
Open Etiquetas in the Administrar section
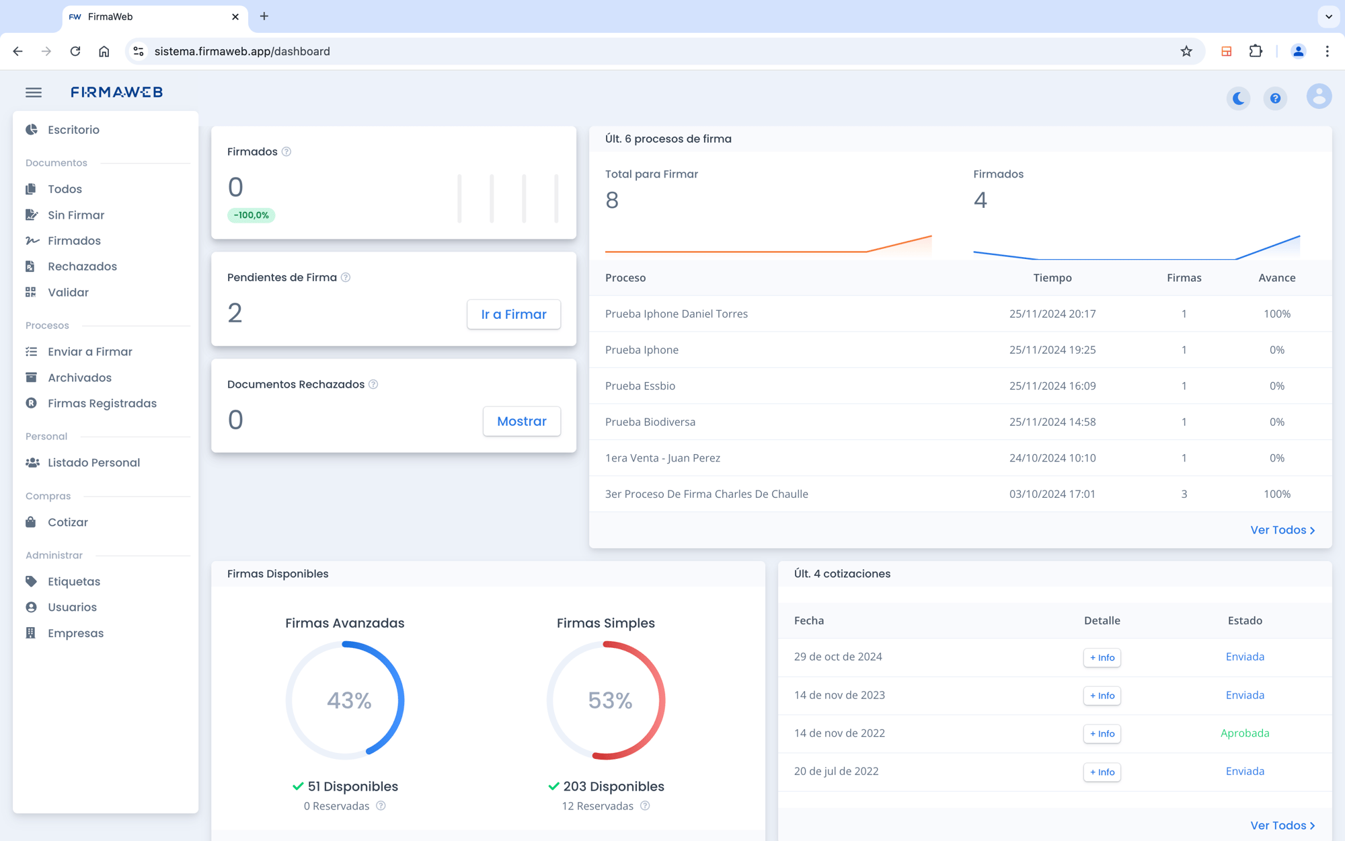(74, 581)
